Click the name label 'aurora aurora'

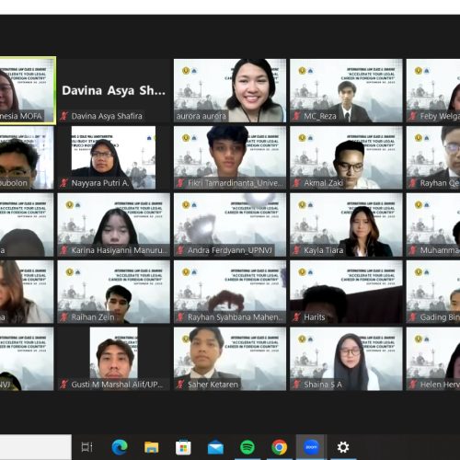click(x=201, y=116)
